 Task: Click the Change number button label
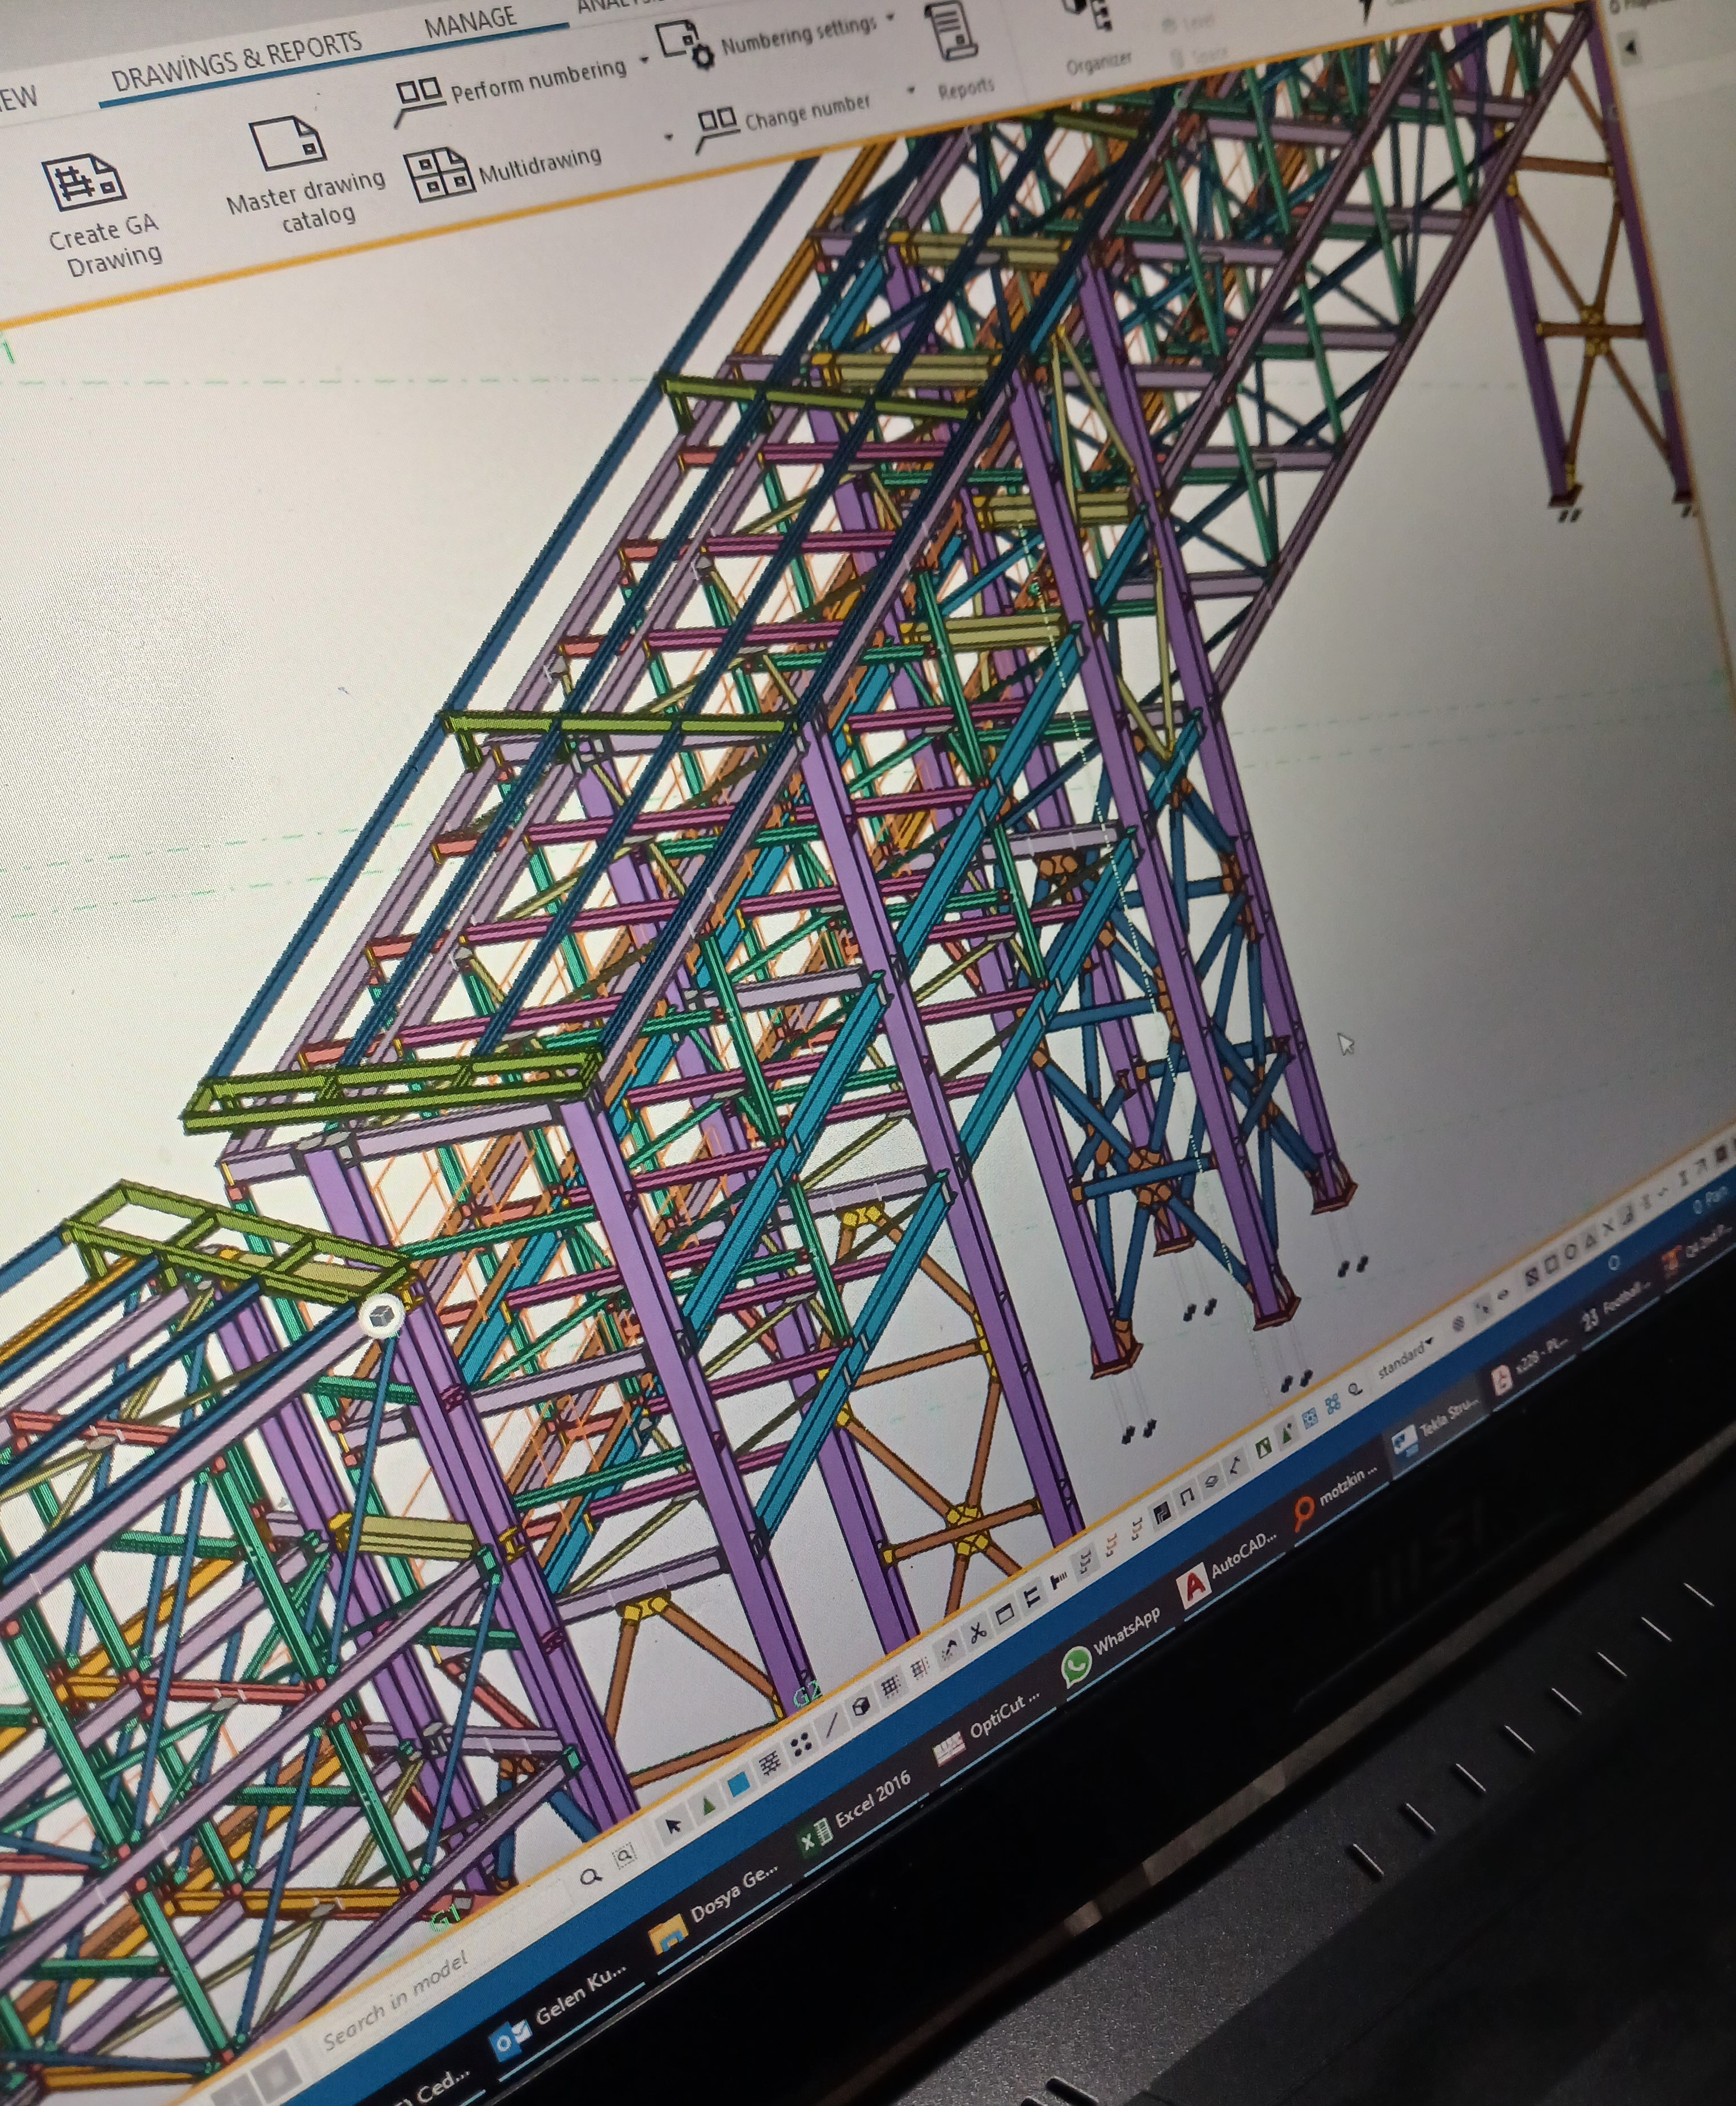[x=807, y=113]
